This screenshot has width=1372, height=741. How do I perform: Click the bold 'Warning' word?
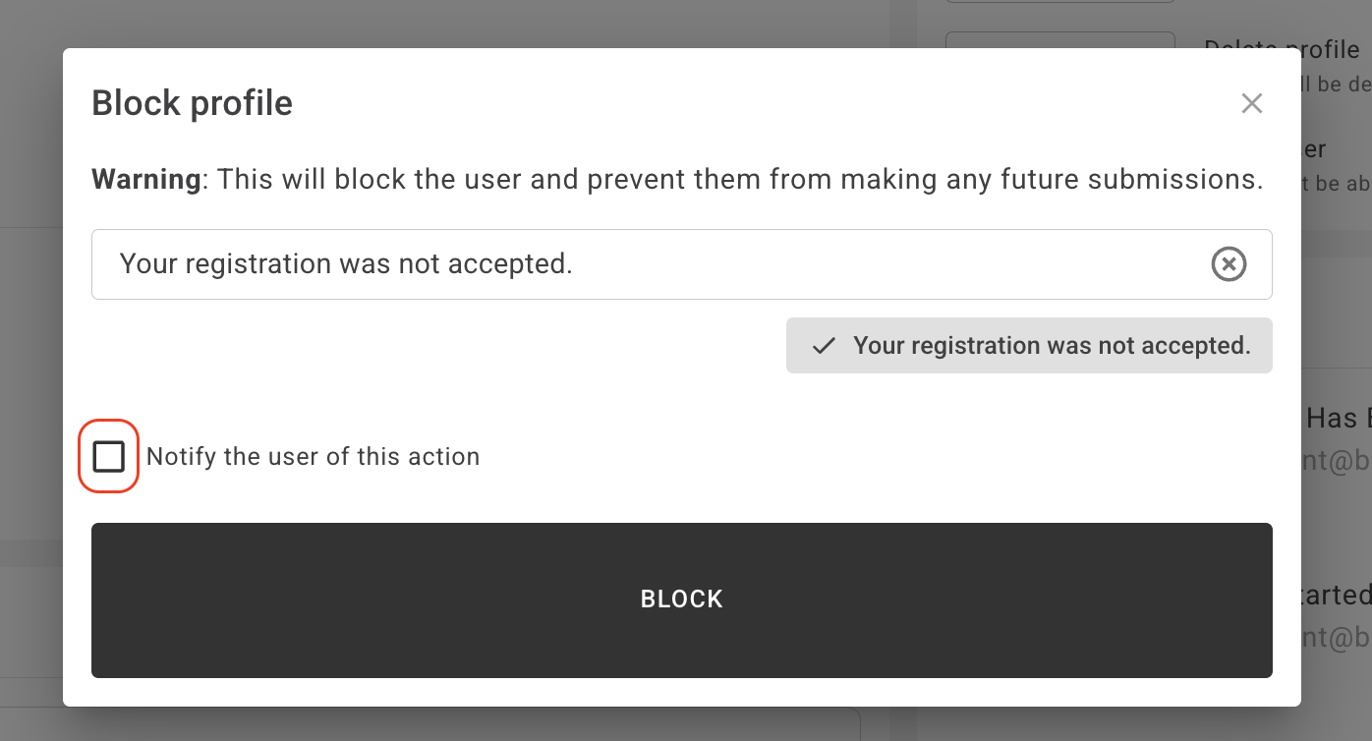[x=145, y=180]
